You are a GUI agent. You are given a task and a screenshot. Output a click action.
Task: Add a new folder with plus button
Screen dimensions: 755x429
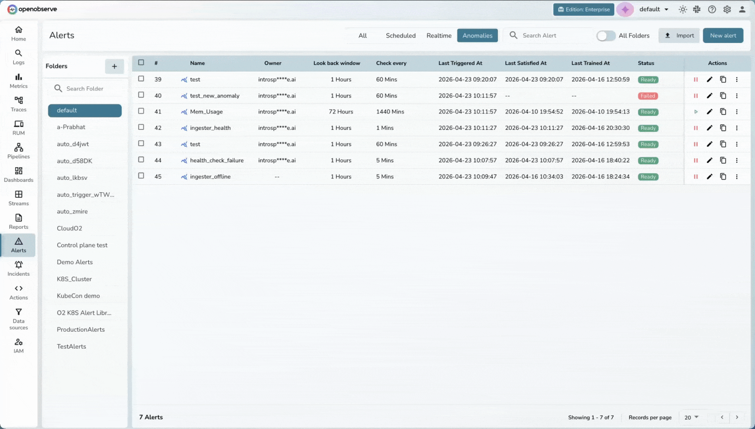click(x=114, y=66)
